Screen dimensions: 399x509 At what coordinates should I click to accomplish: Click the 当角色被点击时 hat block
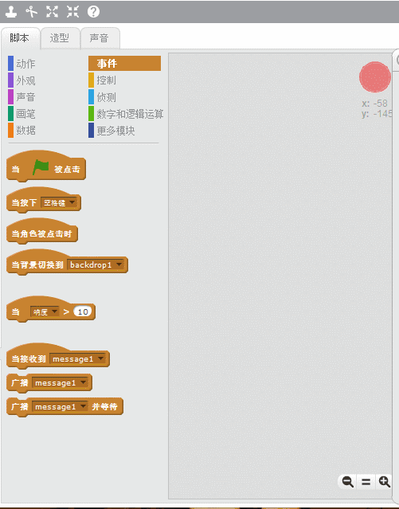click(x=42, y=232)
